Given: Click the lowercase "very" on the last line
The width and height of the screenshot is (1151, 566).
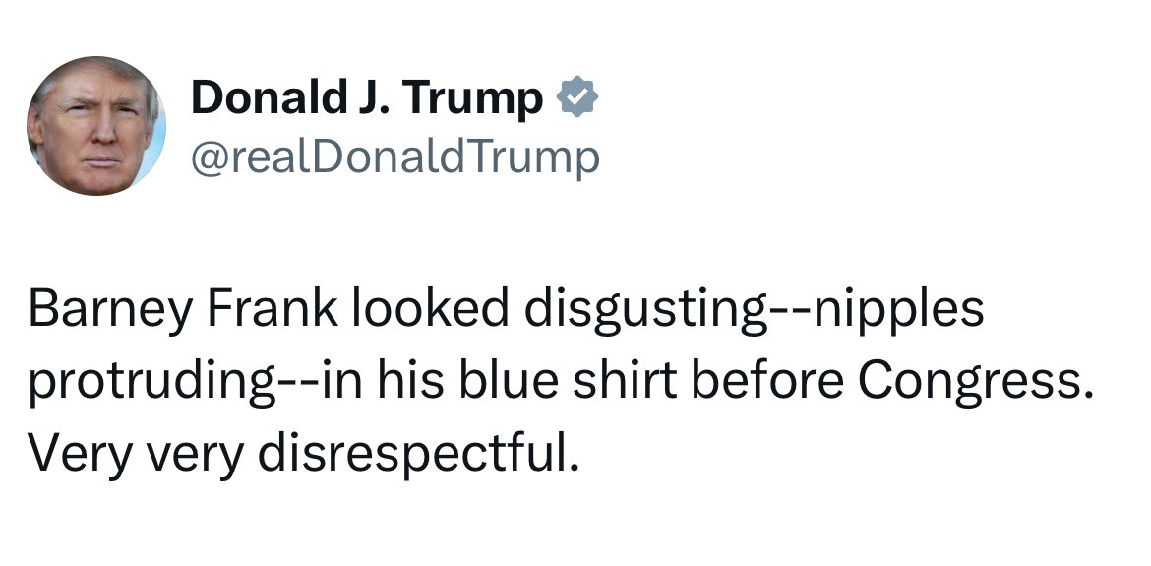Looking at the screenshot, I should [197, 454].
